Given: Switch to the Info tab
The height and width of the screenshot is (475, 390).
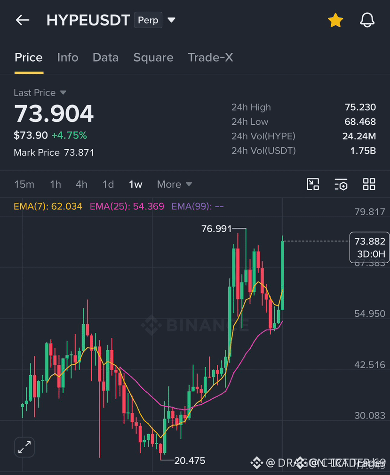Looking at the screenshot, I should [68, 57].
